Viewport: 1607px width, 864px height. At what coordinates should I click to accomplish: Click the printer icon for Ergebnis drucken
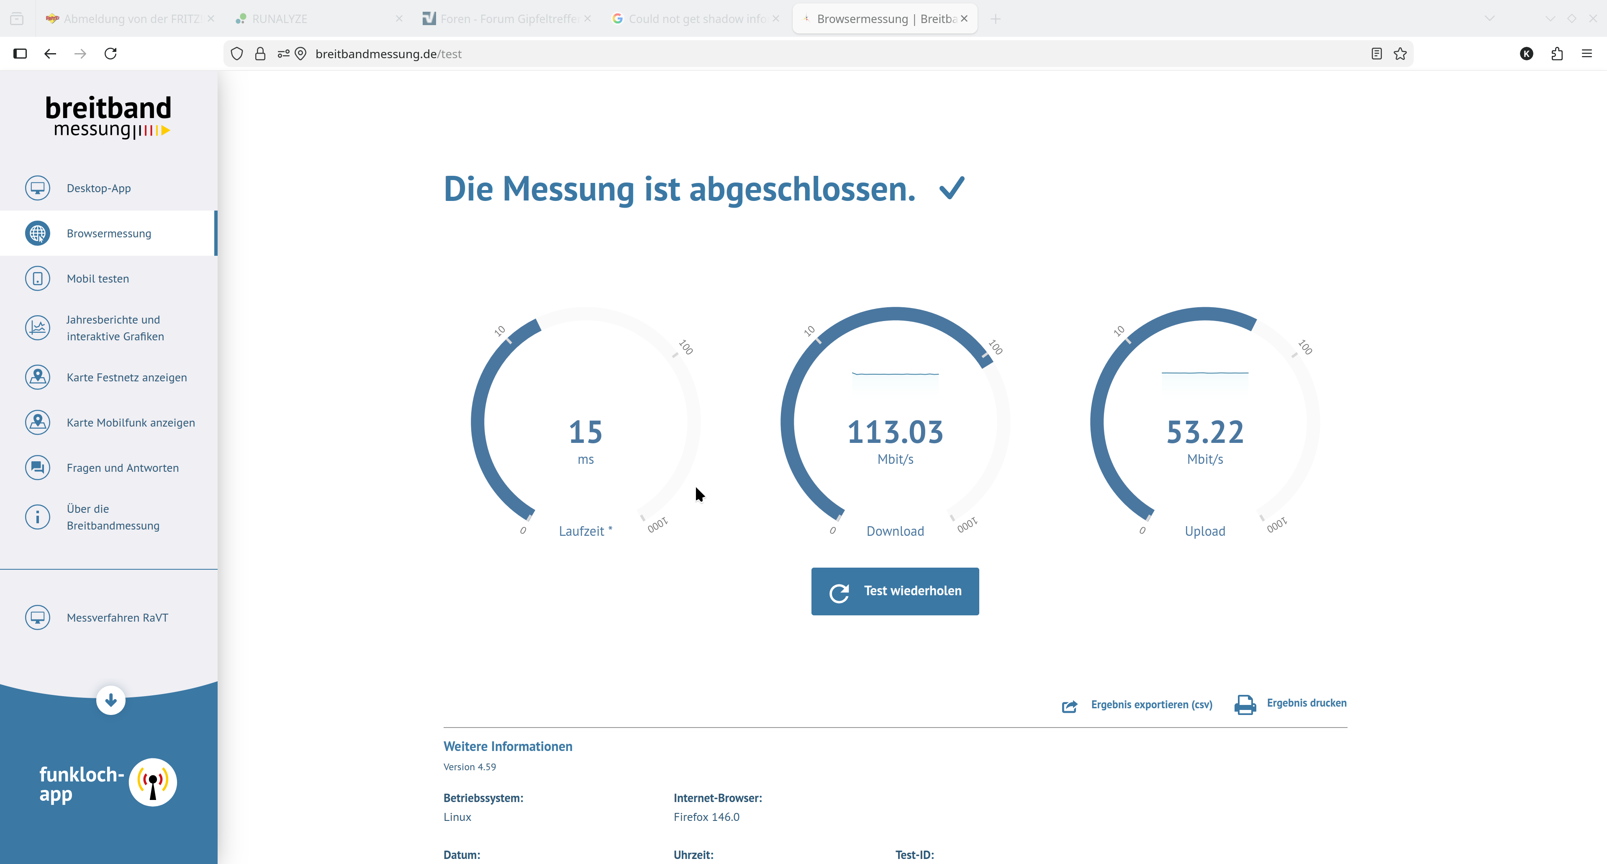click(1245, 704)
